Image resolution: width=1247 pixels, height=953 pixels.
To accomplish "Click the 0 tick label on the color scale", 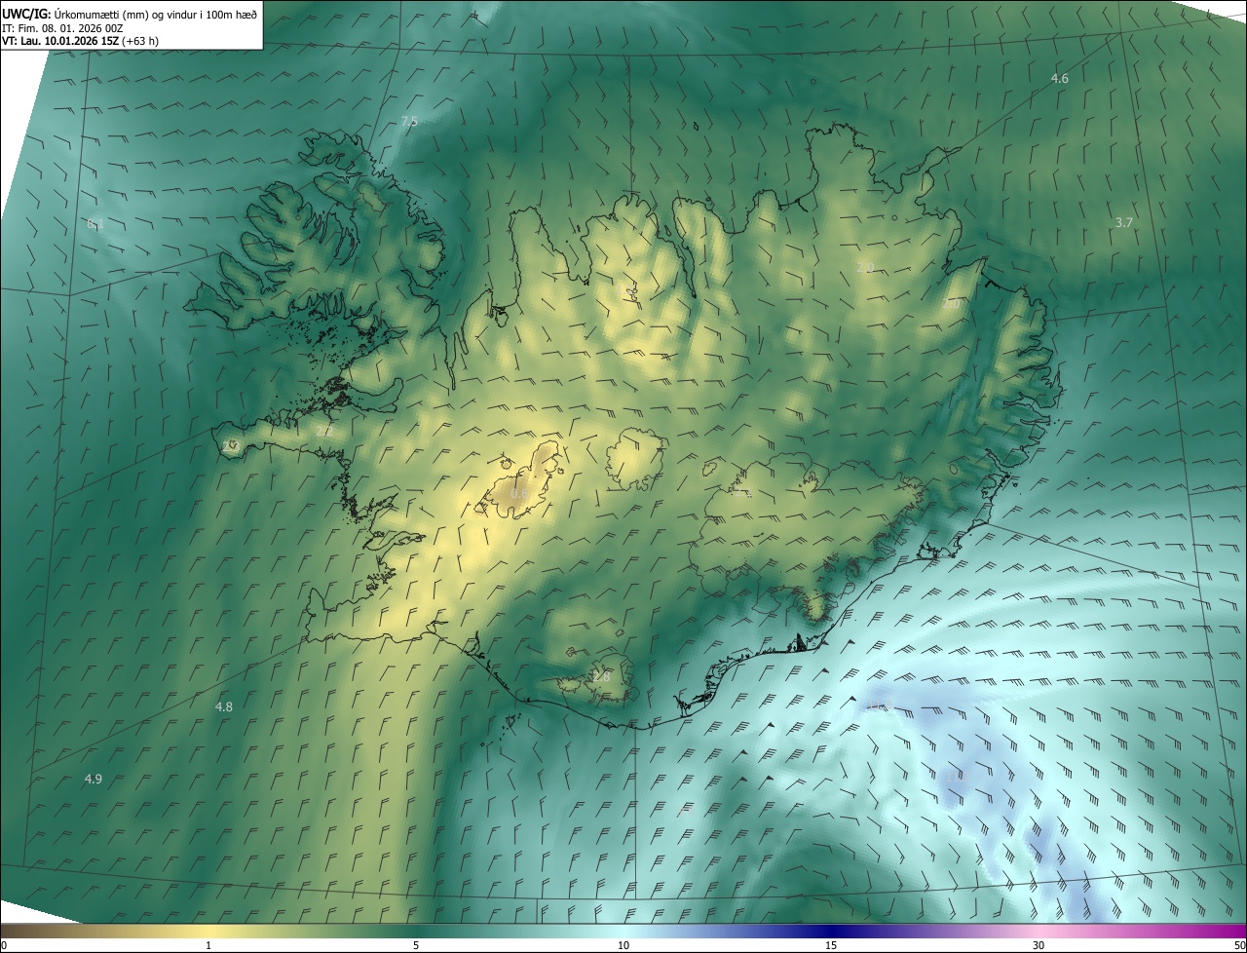I will (4, 945).
